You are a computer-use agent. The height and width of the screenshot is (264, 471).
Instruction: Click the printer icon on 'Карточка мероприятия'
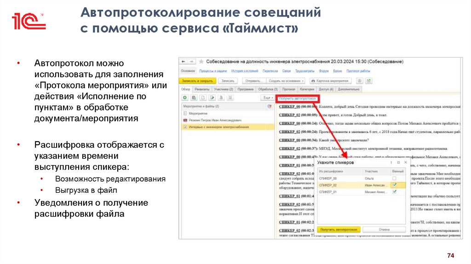pyautogui.click(x=313, y=81)
